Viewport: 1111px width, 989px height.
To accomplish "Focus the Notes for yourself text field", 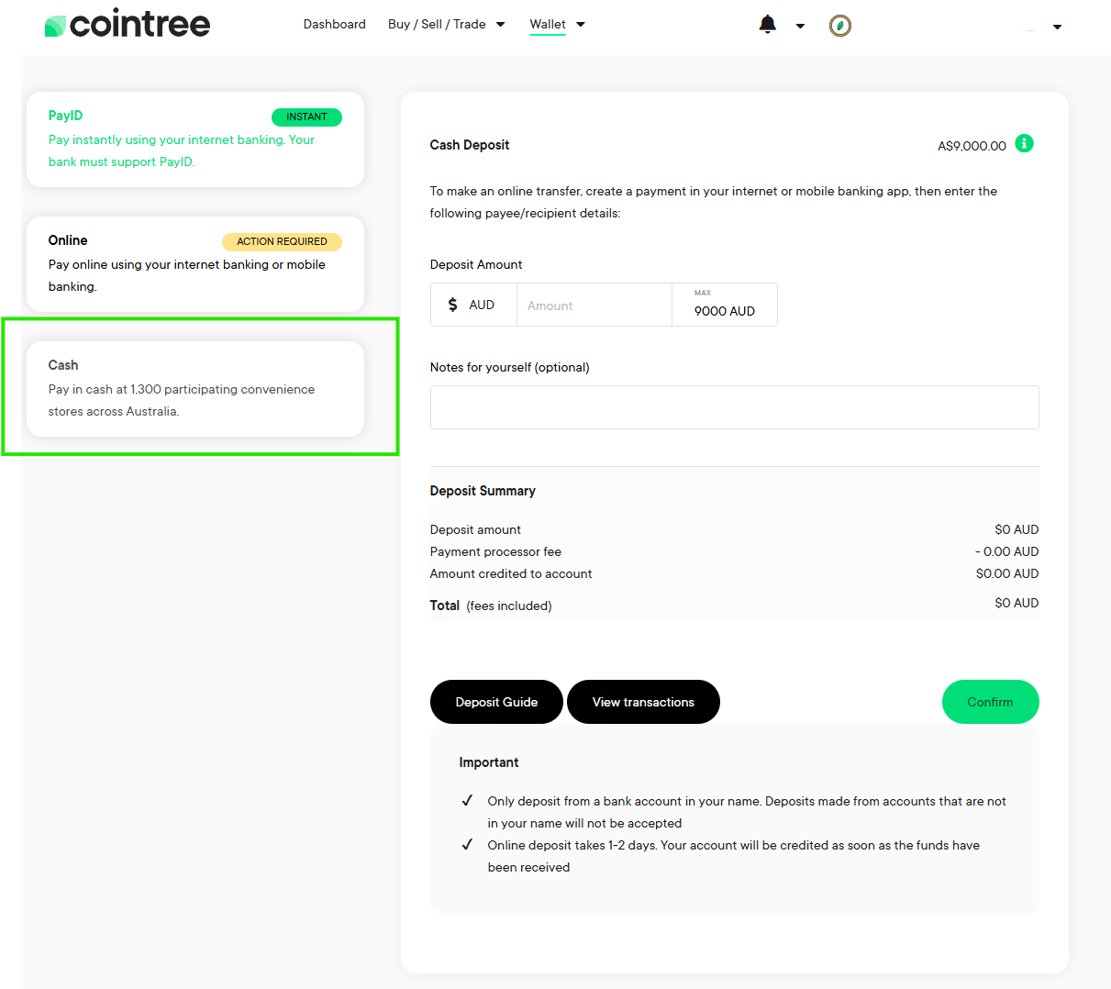I will click(x=734, y=407).
